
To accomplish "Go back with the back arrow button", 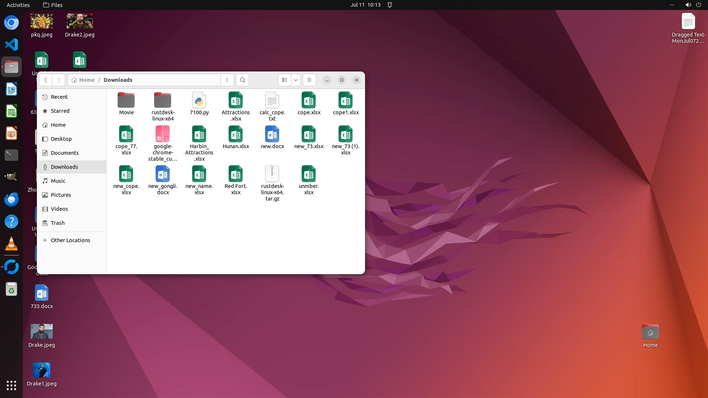I will (x=46, y=80).
